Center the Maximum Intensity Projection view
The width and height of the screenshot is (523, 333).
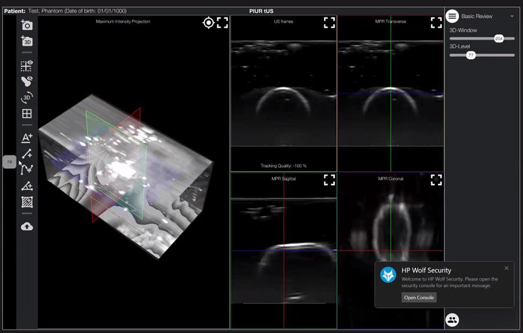pyautogui.click(x=209, y=22)
